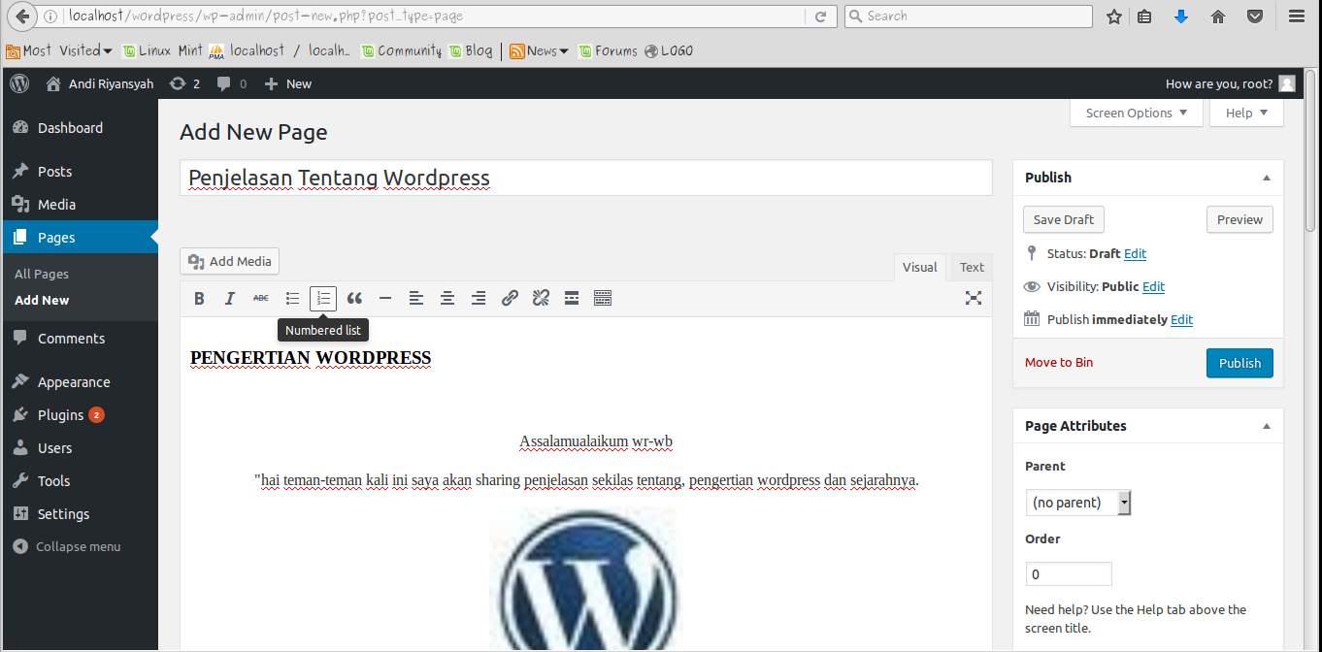Edit the page Visibility setting

1153,286
